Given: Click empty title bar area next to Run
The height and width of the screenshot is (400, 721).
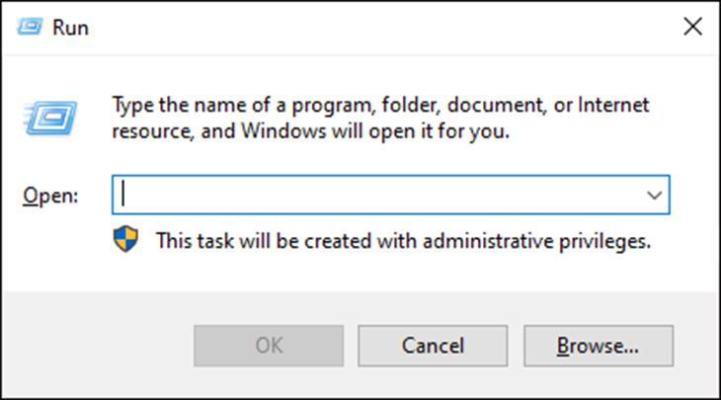Looking at the screenshot, I should (367, 28).
